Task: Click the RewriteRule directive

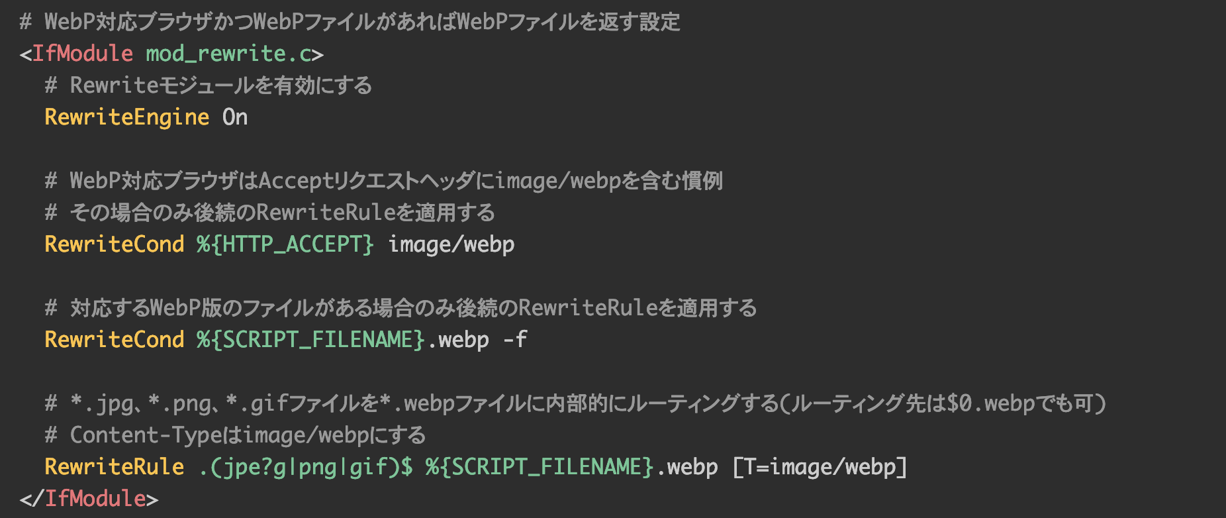Action: click(114, 467)
